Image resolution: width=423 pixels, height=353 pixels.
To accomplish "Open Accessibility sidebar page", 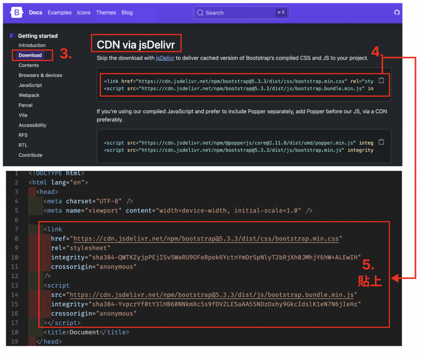I will [32, 125].
